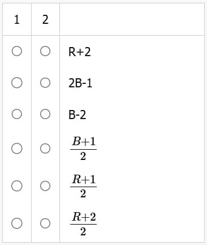
Task: Choose column 2 option for 2B-1
Action: pyautogui.click(x=45, y=83)
